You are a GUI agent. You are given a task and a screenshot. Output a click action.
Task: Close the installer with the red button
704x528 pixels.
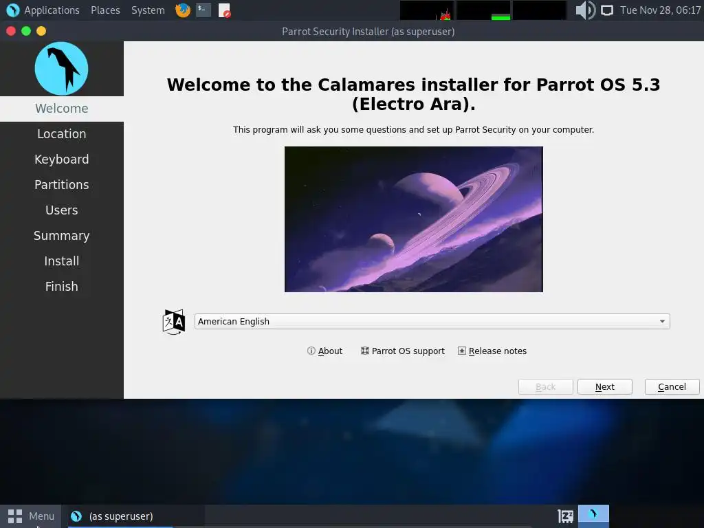pyautogui.click(x=11, y=31)
